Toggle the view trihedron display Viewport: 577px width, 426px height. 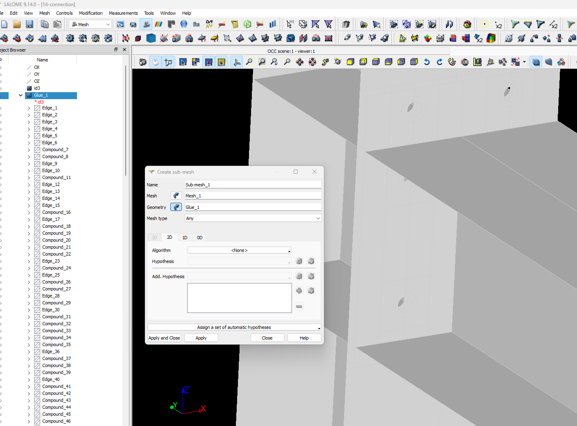237,62
